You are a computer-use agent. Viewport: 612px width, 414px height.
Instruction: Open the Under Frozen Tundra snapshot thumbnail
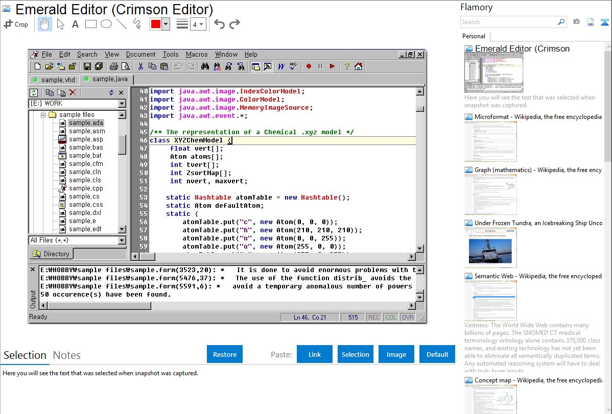(490, 247)
